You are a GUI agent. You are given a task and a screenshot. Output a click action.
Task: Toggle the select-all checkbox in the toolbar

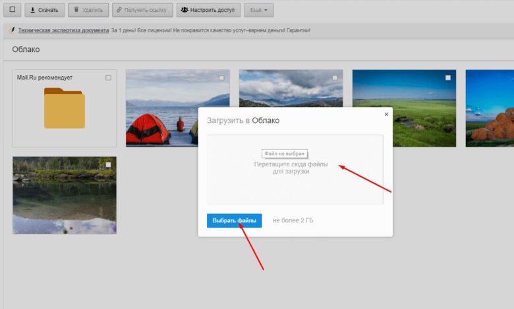click(x=12, y=9)
